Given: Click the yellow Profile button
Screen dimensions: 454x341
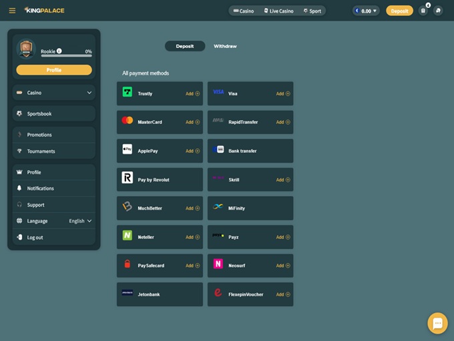Looking at the screenshot, I should tap(54, 70).
